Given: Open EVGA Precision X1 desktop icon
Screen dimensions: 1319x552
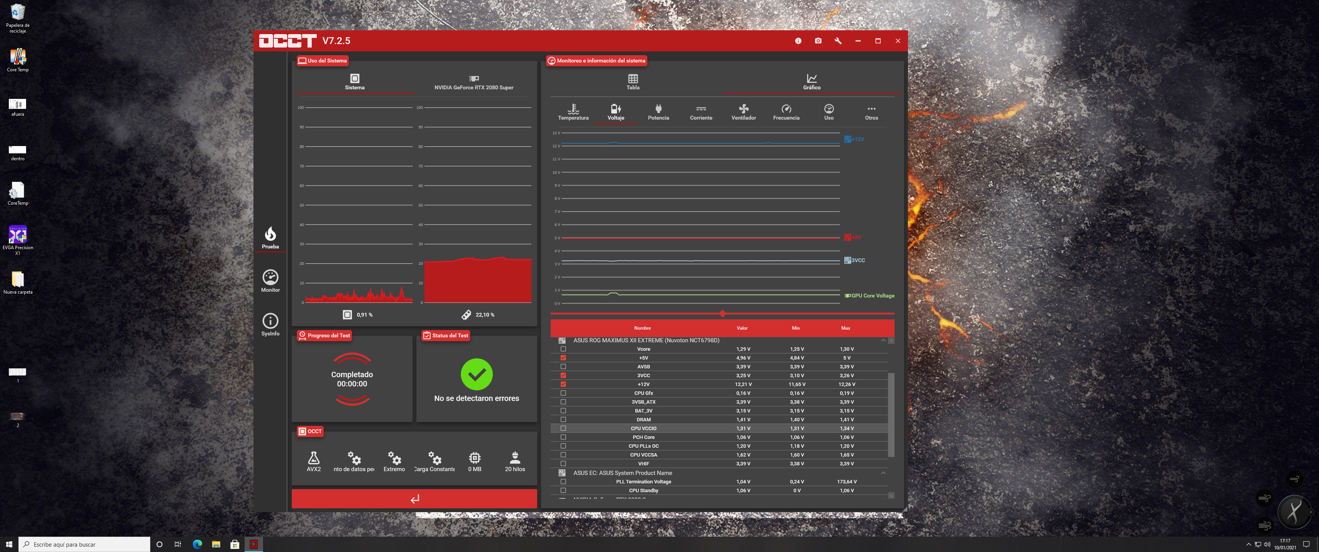Looking at the screenshot, I should click(18, 240).
